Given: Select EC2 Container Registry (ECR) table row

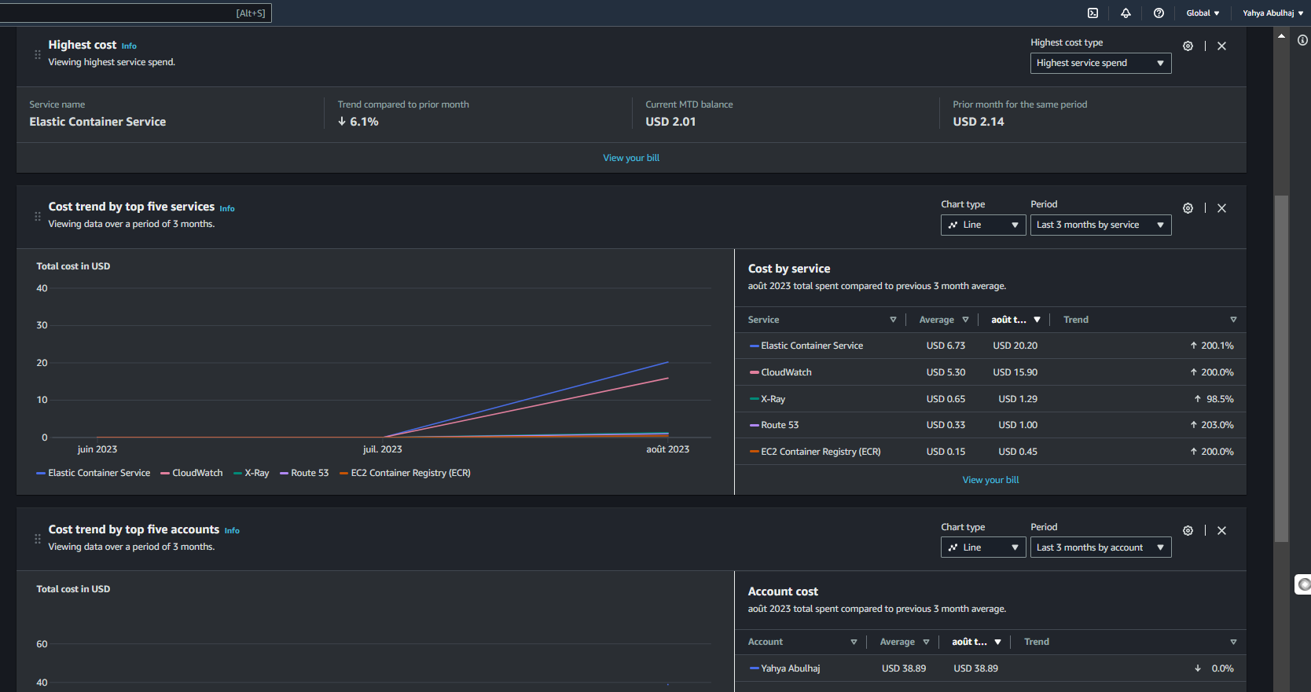Looking at the screenshot, I should click(821, 452).
